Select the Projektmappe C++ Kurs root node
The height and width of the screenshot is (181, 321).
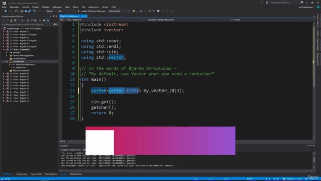pos(24,29)
